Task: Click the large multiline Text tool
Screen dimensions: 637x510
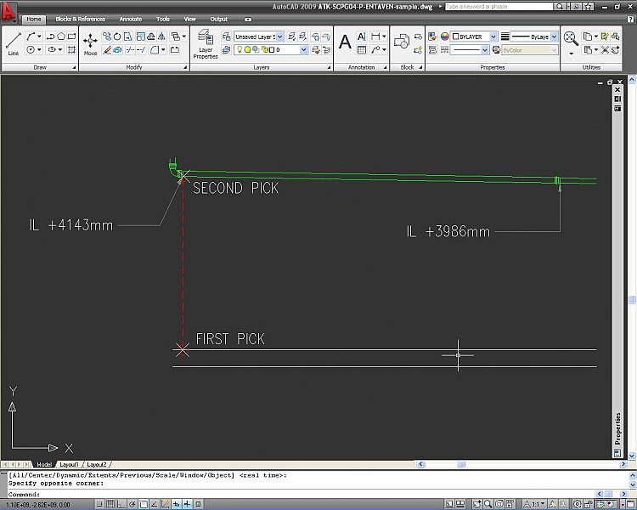Action: click(x=345, y=42)
